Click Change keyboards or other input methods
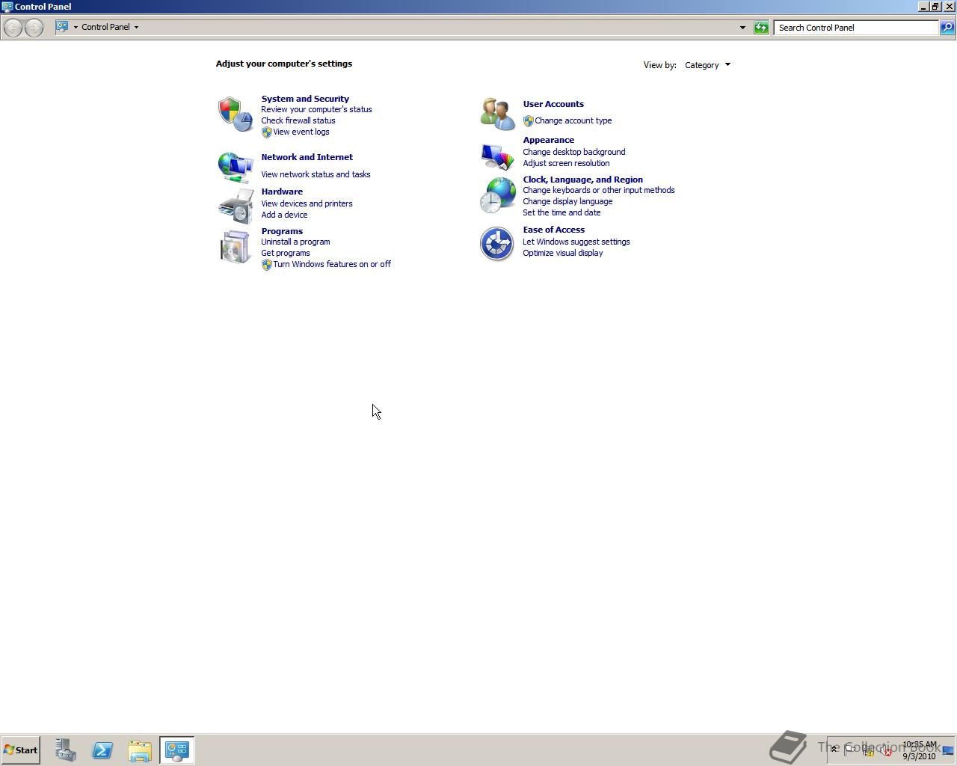957x766 pixels. click(598, 190)
